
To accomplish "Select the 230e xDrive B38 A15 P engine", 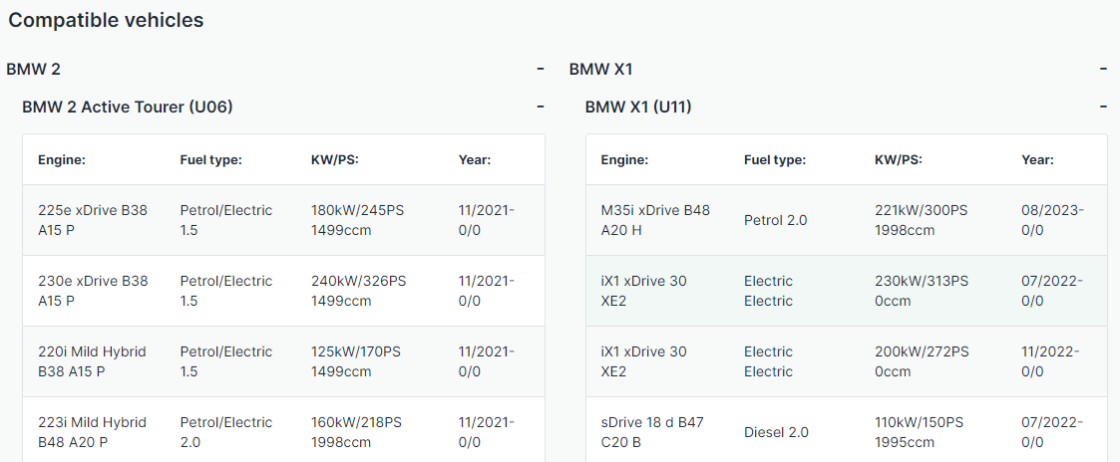I will (x=93, y=291).
